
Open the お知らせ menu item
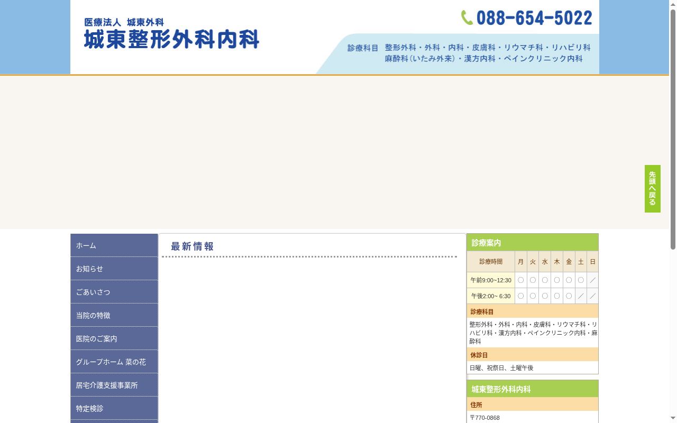point(114,269)
